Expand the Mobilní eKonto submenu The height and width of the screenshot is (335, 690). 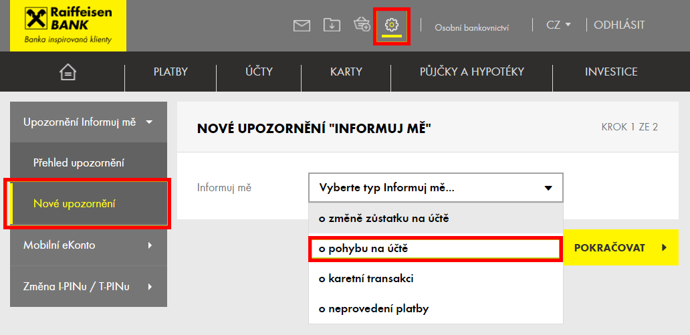tap(88, 245)
